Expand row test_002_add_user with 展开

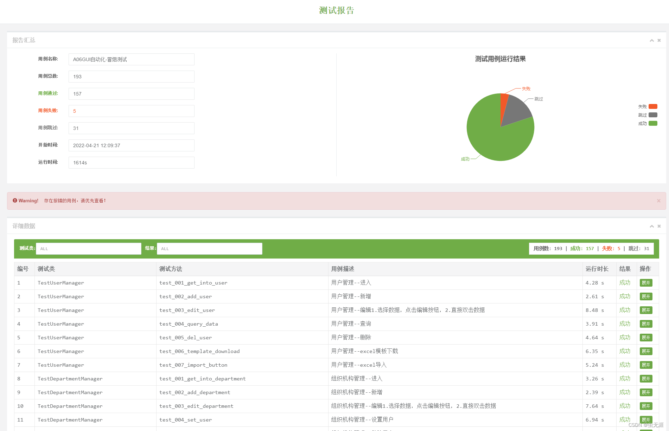pos(646,296)
